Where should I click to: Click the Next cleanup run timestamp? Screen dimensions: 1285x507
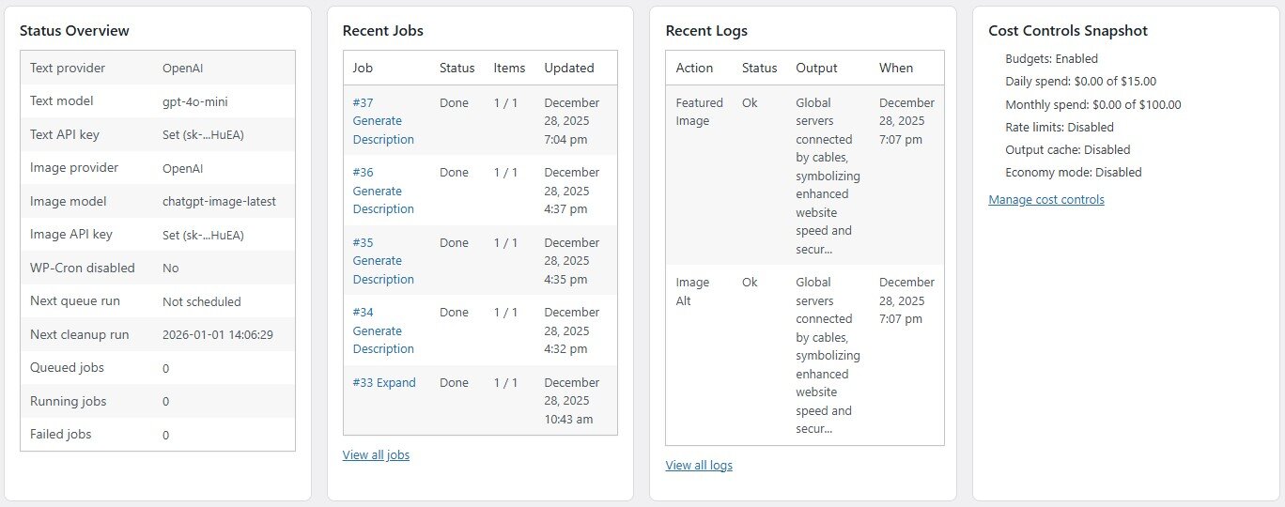(217, 335)
